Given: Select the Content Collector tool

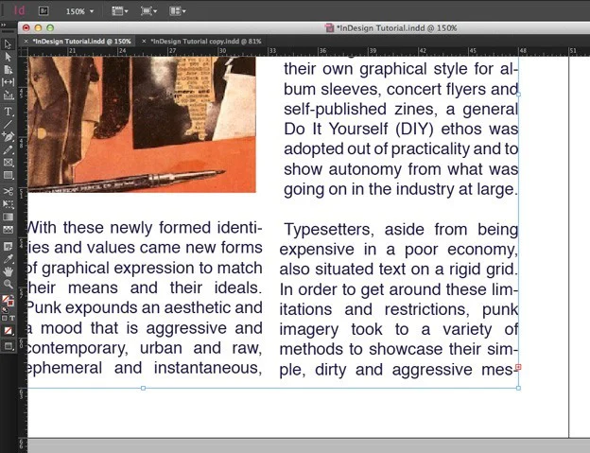Looking at the screenshot, I should pyautogui.click(x=8, y=96).
